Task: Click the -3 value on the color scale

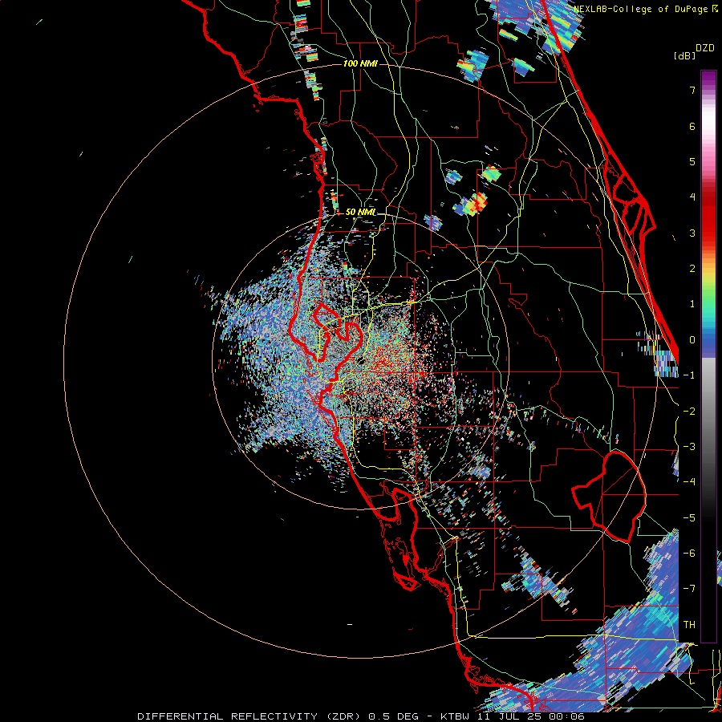Action: pyautogui.click(x=689, y=446)
